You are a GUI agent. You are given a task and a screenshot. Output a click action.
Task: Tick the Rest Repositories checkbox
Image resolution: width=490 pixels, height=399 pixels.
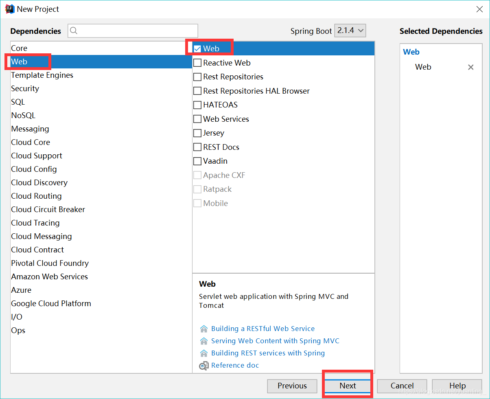click(197, 77)
